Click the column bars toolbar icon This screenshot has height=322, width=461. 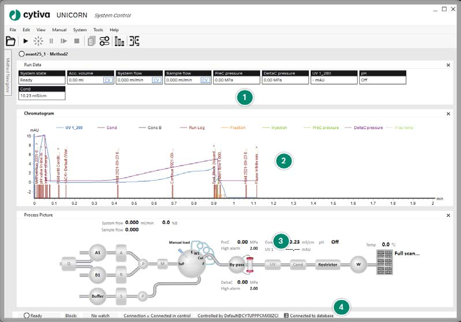pyautogui.click(x=119, y=41)
